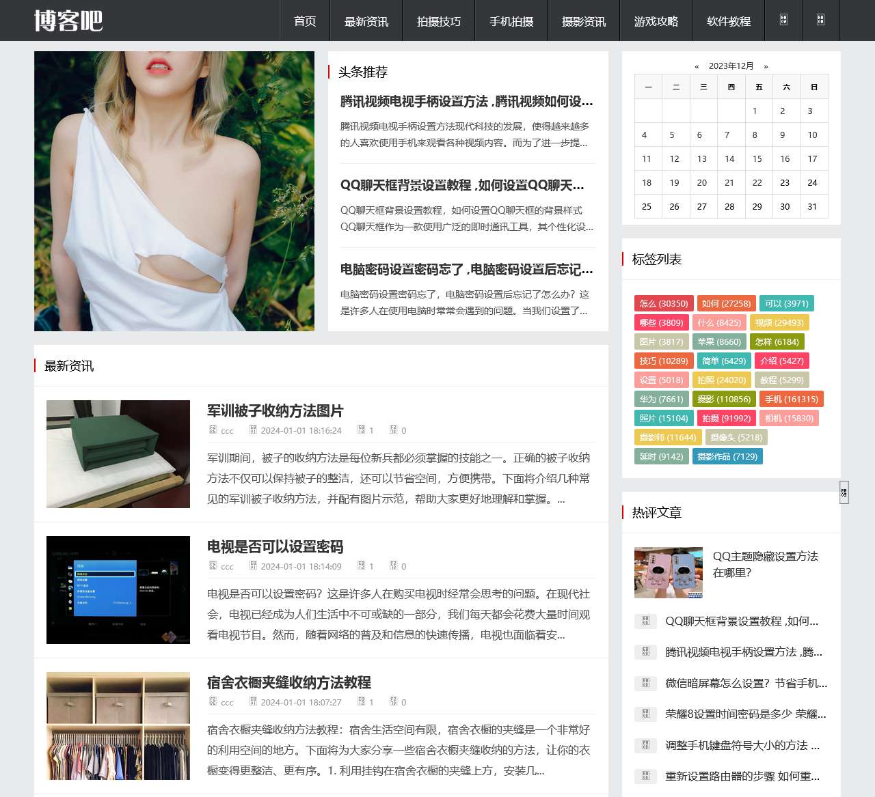Open 重新设置路由器的步骤 in 热评文章
The image size is (875, 797).
click(x=742, y=776)
